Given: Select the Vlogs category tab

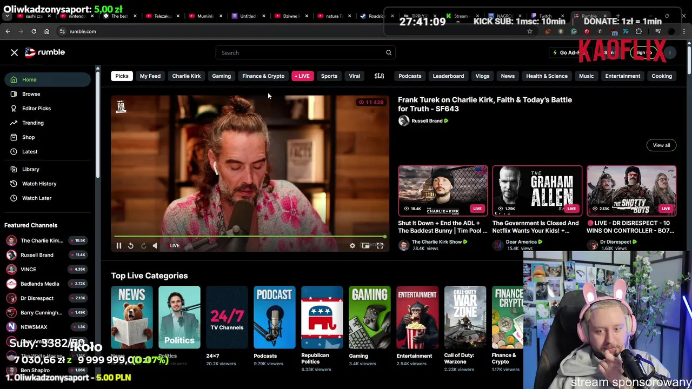Looking at the screenshot, I should [482, 76].
